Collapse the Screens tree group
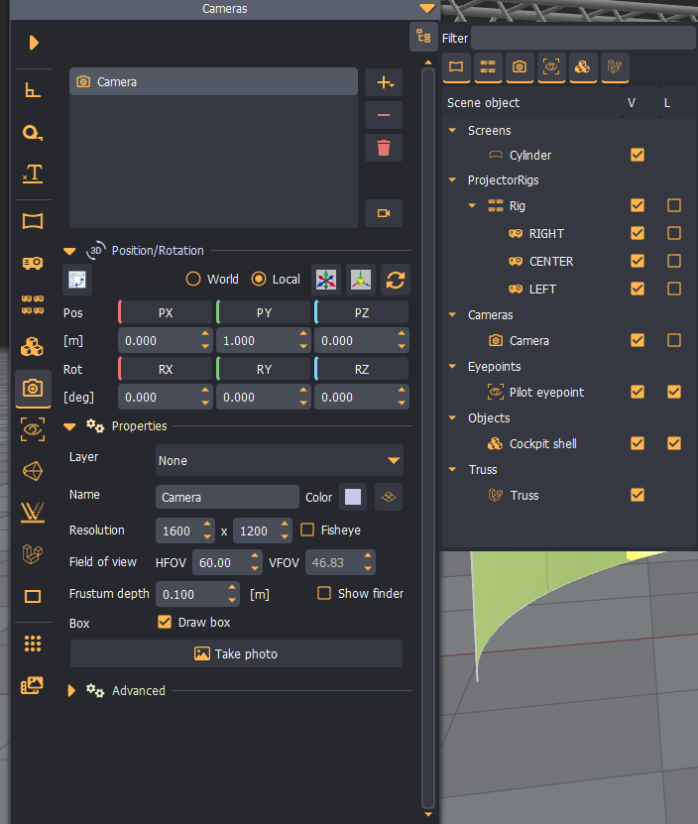The width and height of the screenshot is (698, 824). point(452,130)
